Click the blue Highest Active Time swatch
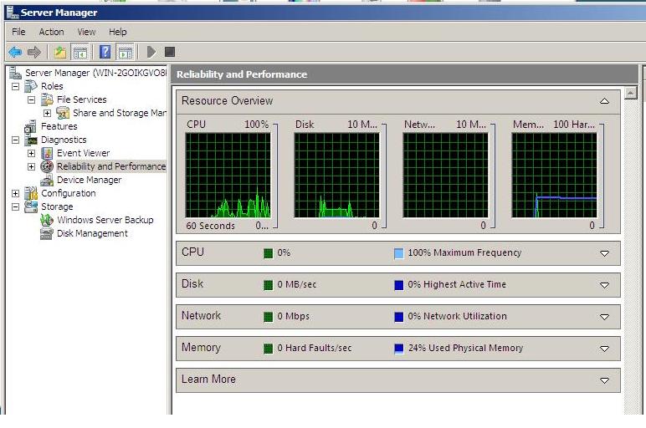The width and height of the screenshot is (646, 428). (398, 285)
